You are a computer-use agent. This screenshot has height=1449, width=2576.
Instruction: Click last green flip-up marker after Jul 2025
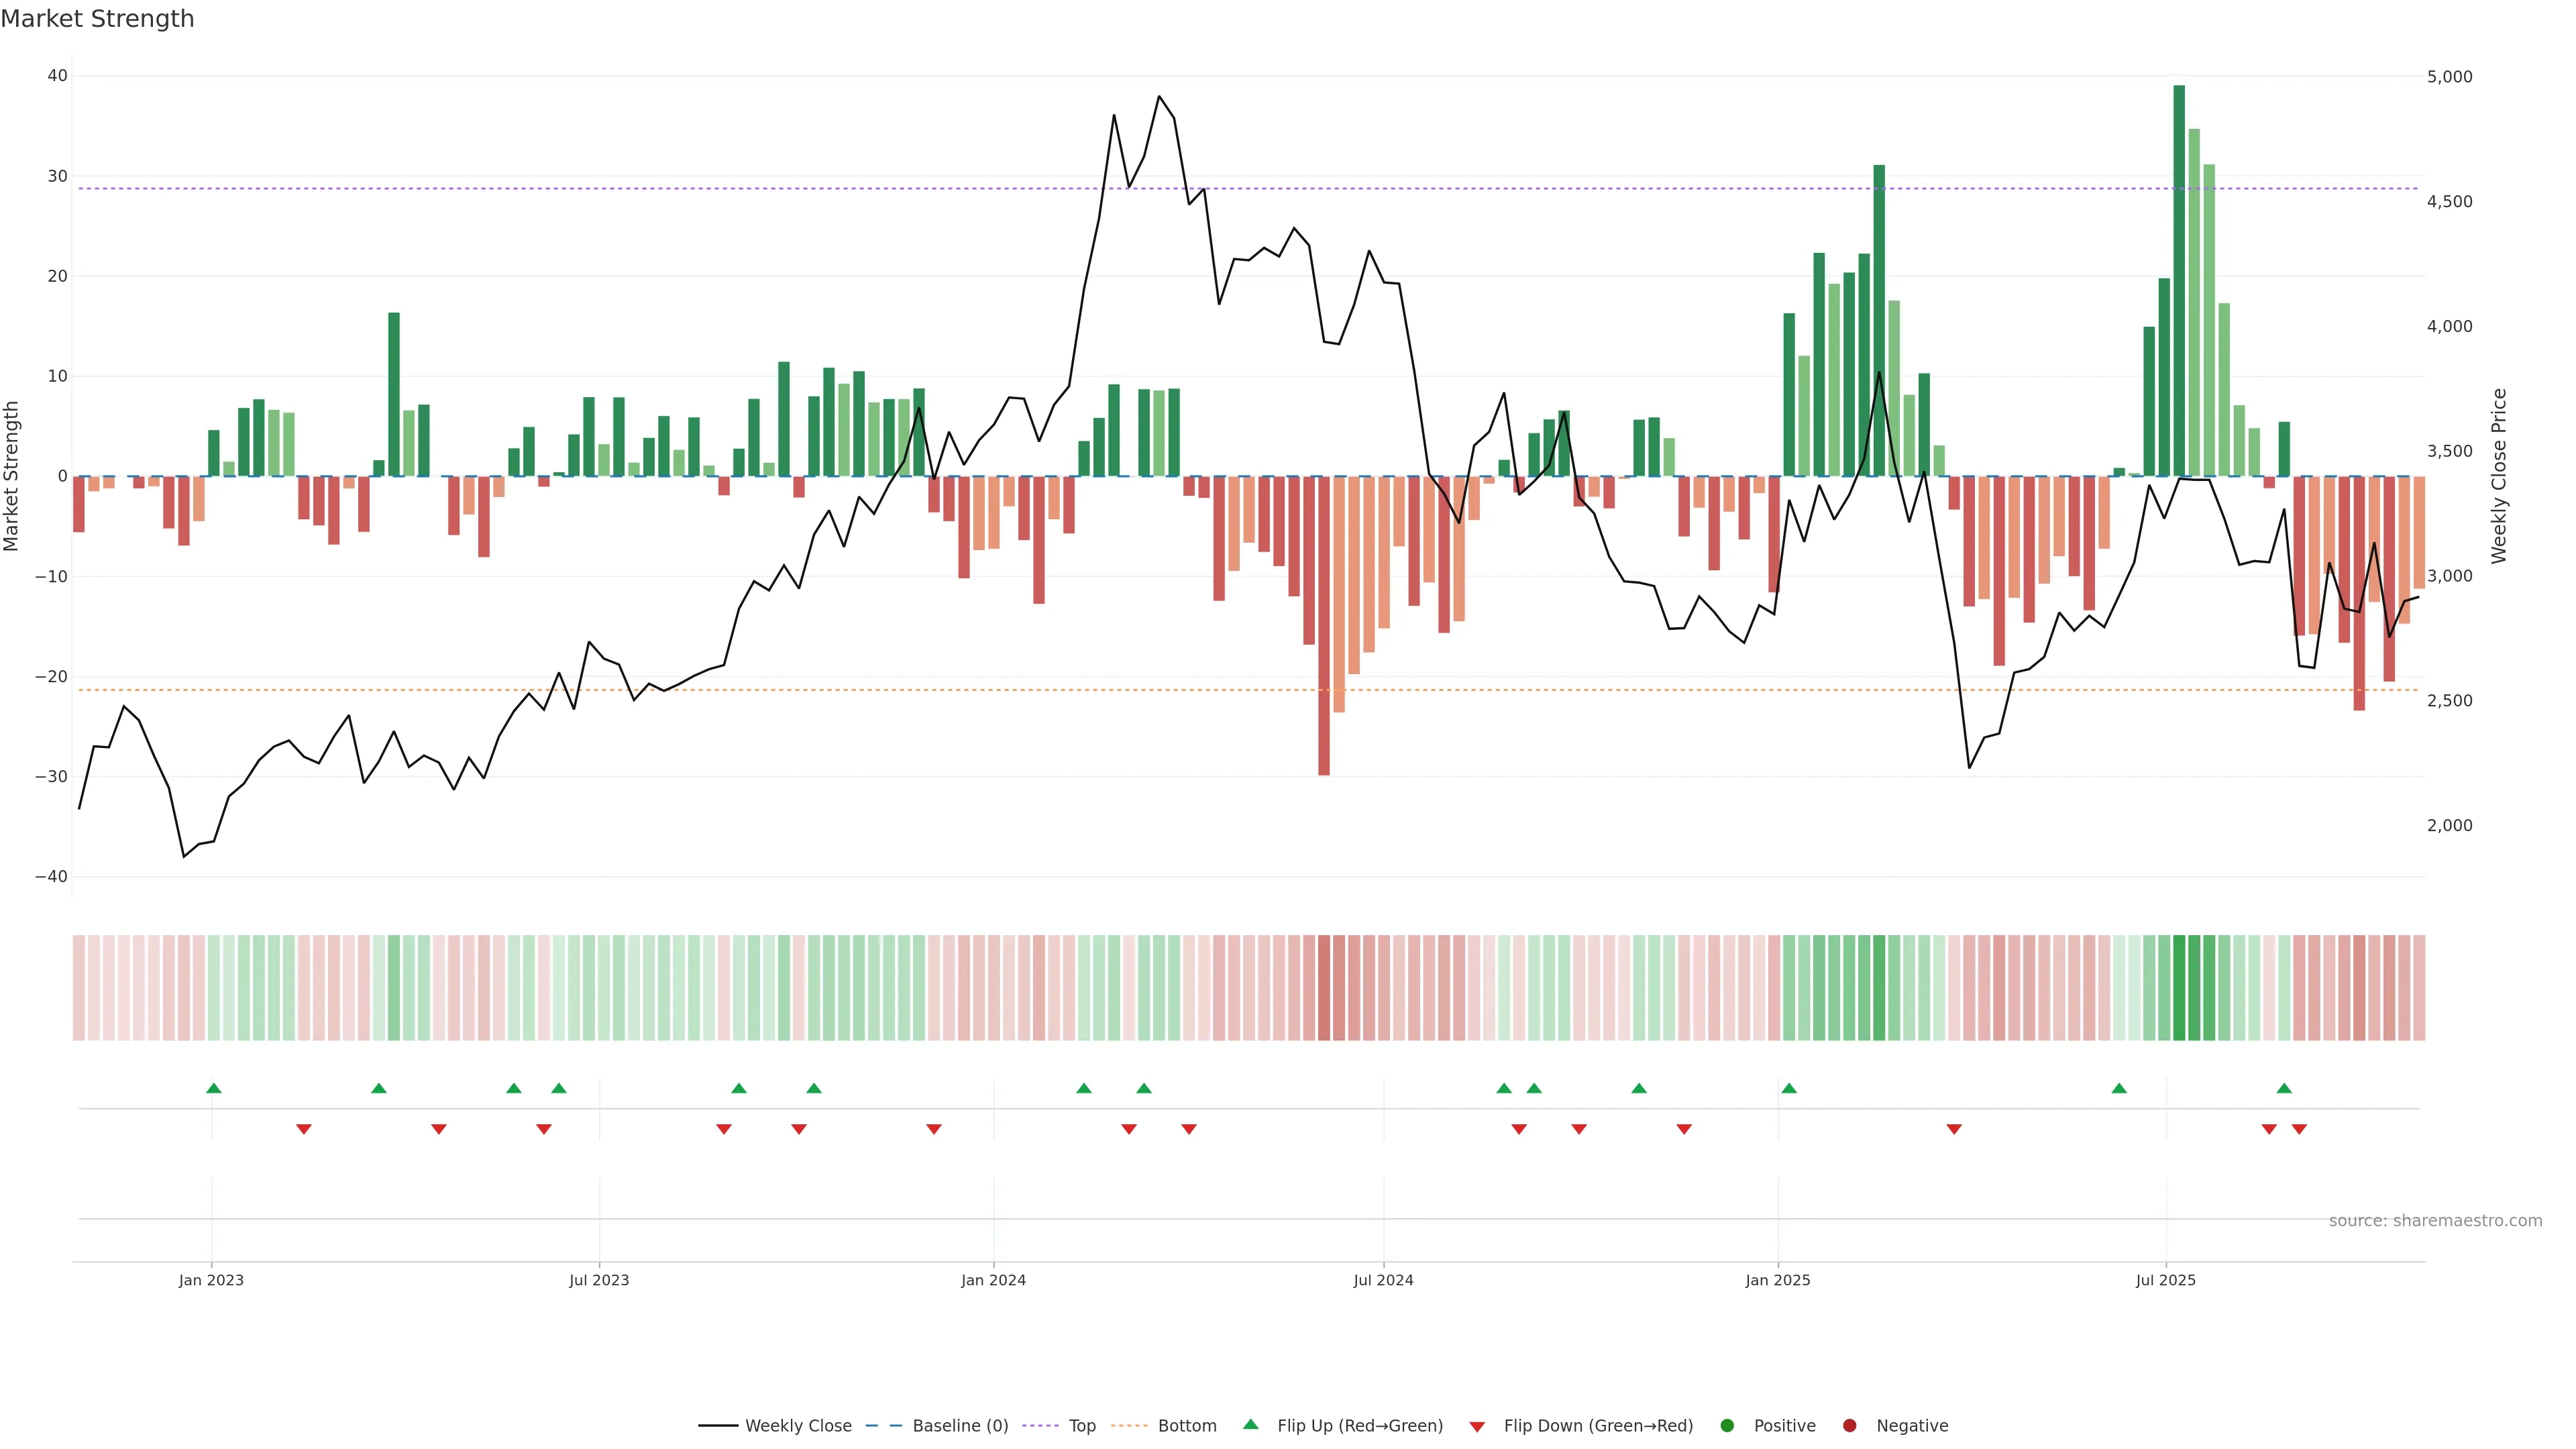(2284, 1088)
